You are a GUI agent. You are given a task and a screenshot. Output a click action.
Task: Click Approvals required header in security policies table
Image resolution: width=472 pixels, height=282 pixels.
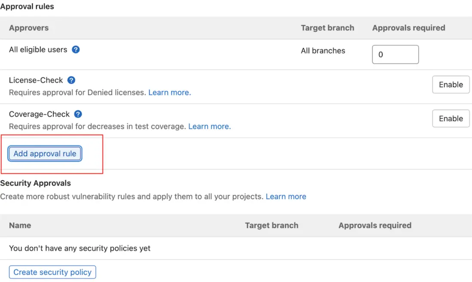coord(375,225)
